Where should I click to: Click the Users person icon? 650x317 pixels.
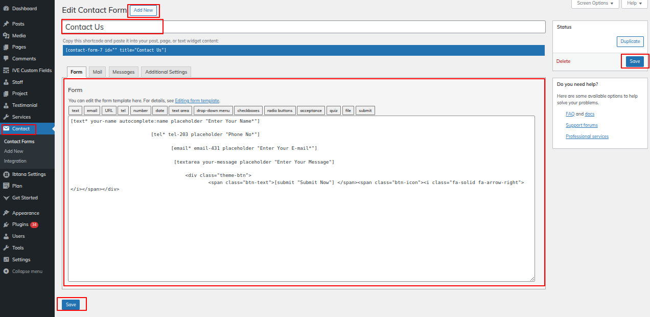[x=6, y=236]
